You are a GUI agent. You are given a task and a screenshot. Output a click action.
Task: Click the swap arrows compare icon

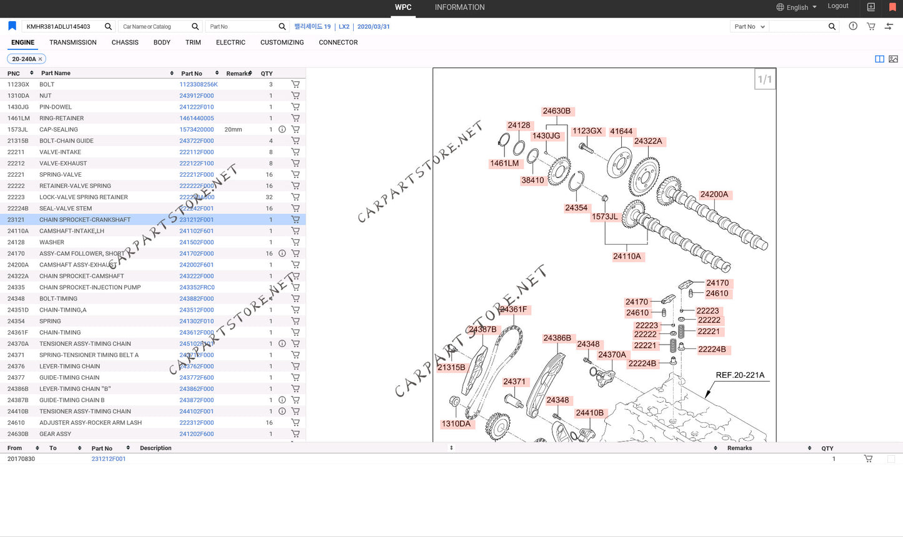[x=889, y=26]
